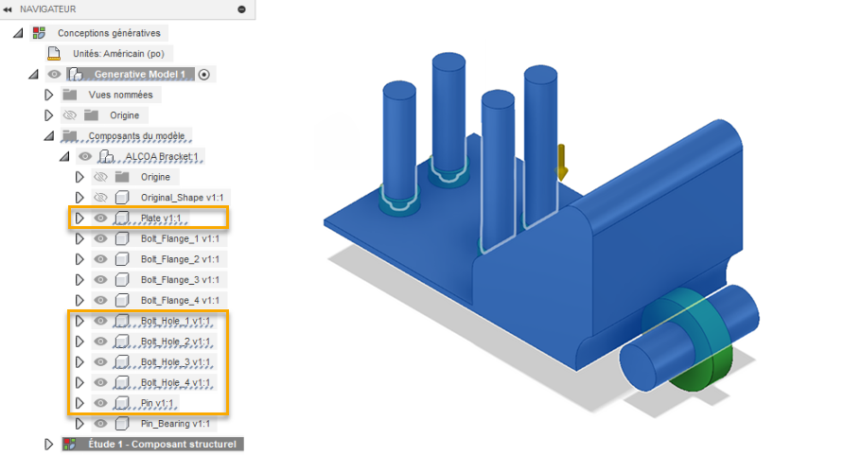844x456 pixels.
Task: Click the Generative Model 1 component icon
Action: point(76,75)
